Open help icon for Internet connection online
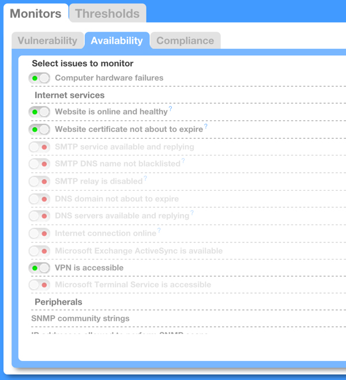The image size is (346, 380). coord(159,230)
